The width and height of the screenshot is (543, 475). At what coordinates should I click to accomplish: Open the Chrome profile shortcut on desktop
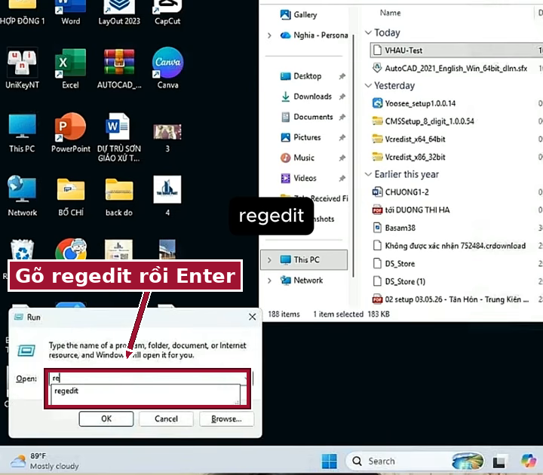click(71, 249)
